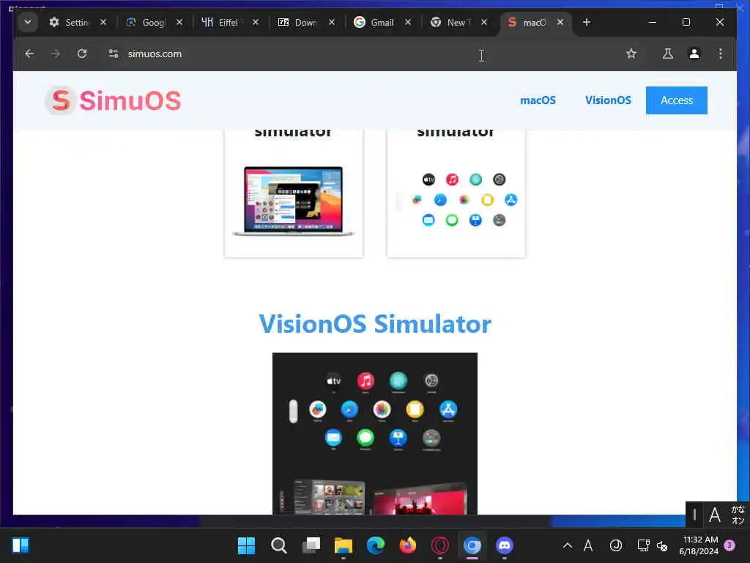Open the tab search dropdown arrow
This screenshot has height=563, width=750.
(x=28, y=22)
